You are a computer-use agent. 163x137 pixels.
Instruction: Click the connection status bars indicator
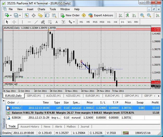126,133
